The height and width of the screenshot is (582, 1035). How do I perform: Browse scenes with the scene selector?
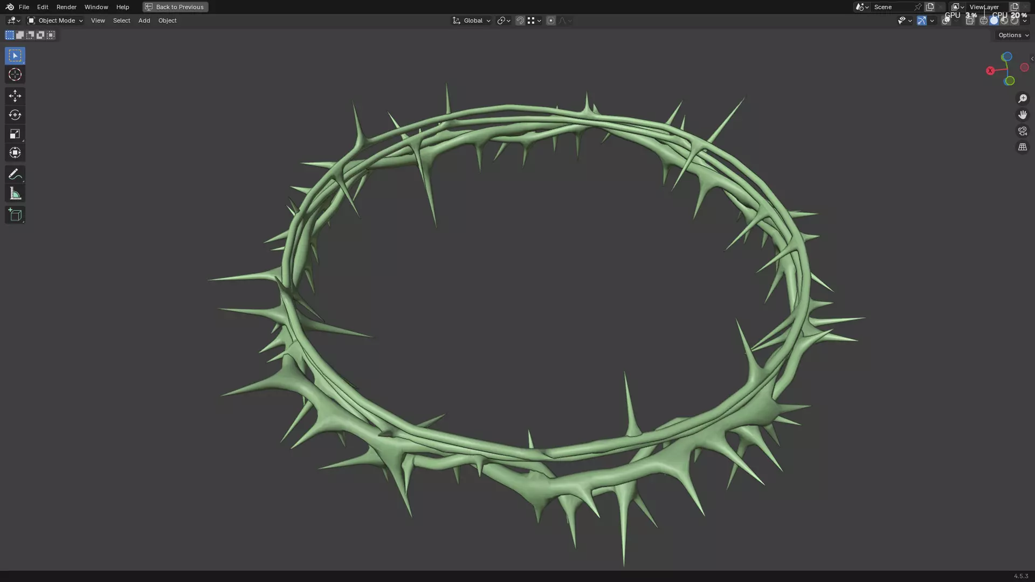pos(862,7)
